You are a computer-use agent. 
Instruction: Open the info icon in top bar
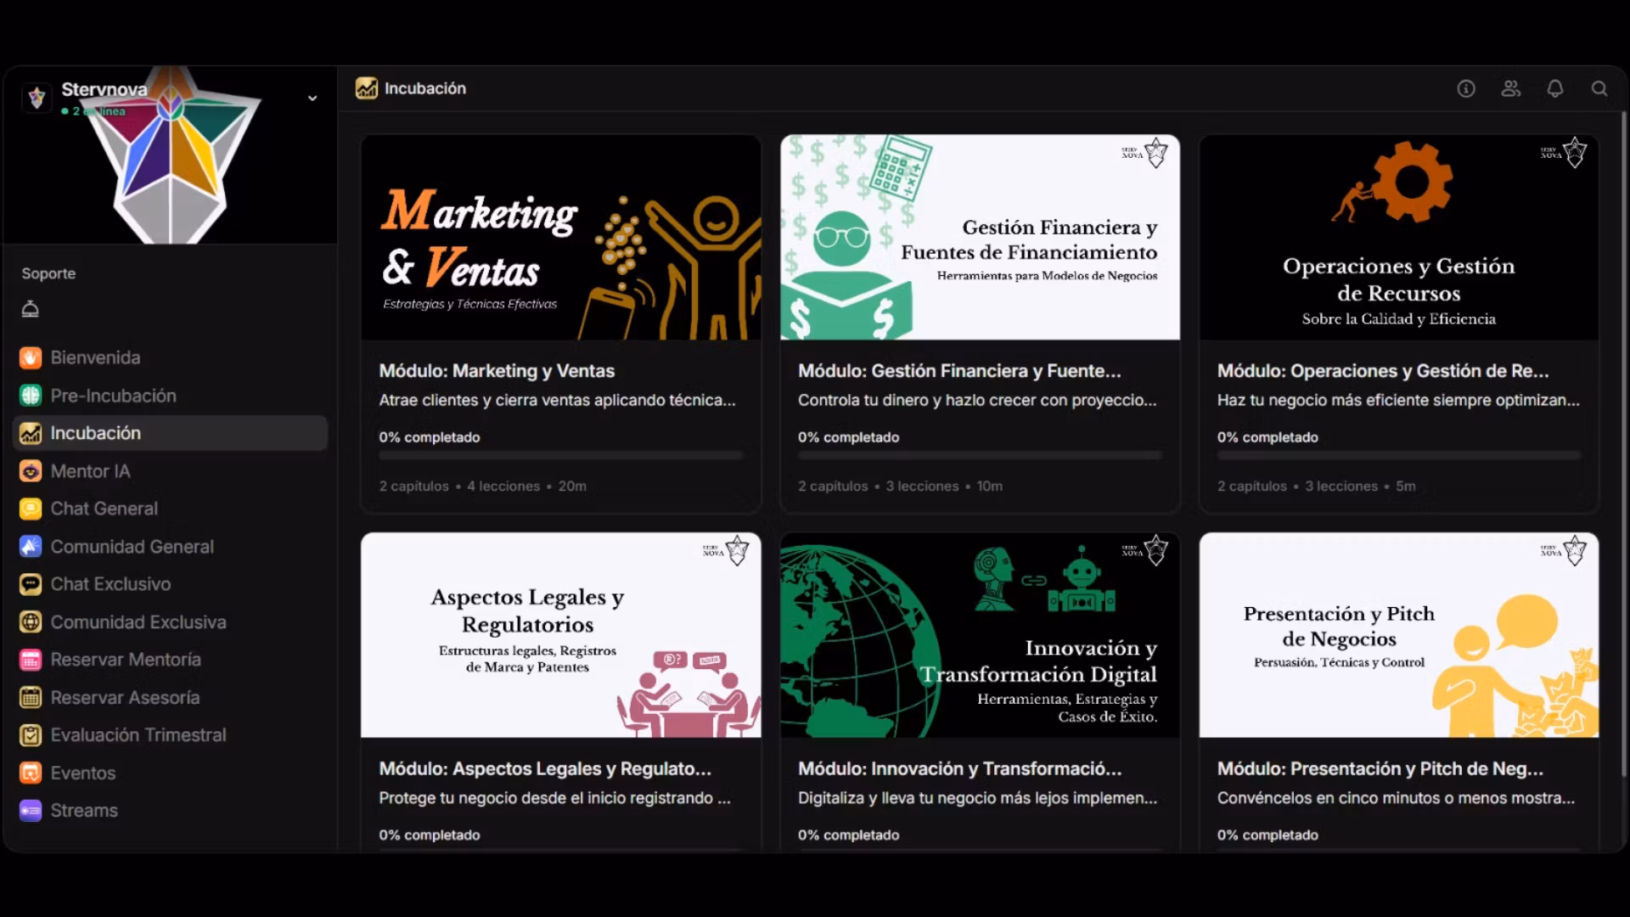coord(1466,88)
